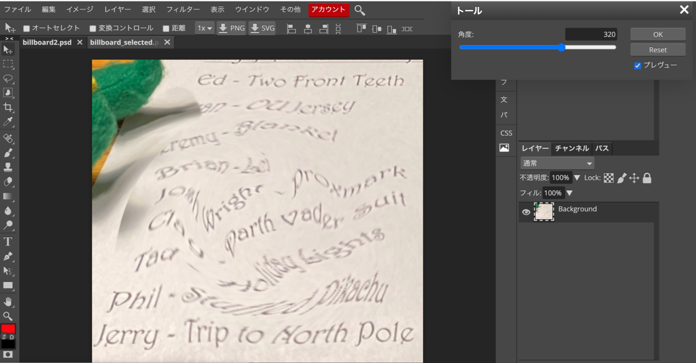Image resolution: width=696 pixels, height=363 pixels.
Task: Confirm the twirl dialog with OK
Action: point(658,34)
